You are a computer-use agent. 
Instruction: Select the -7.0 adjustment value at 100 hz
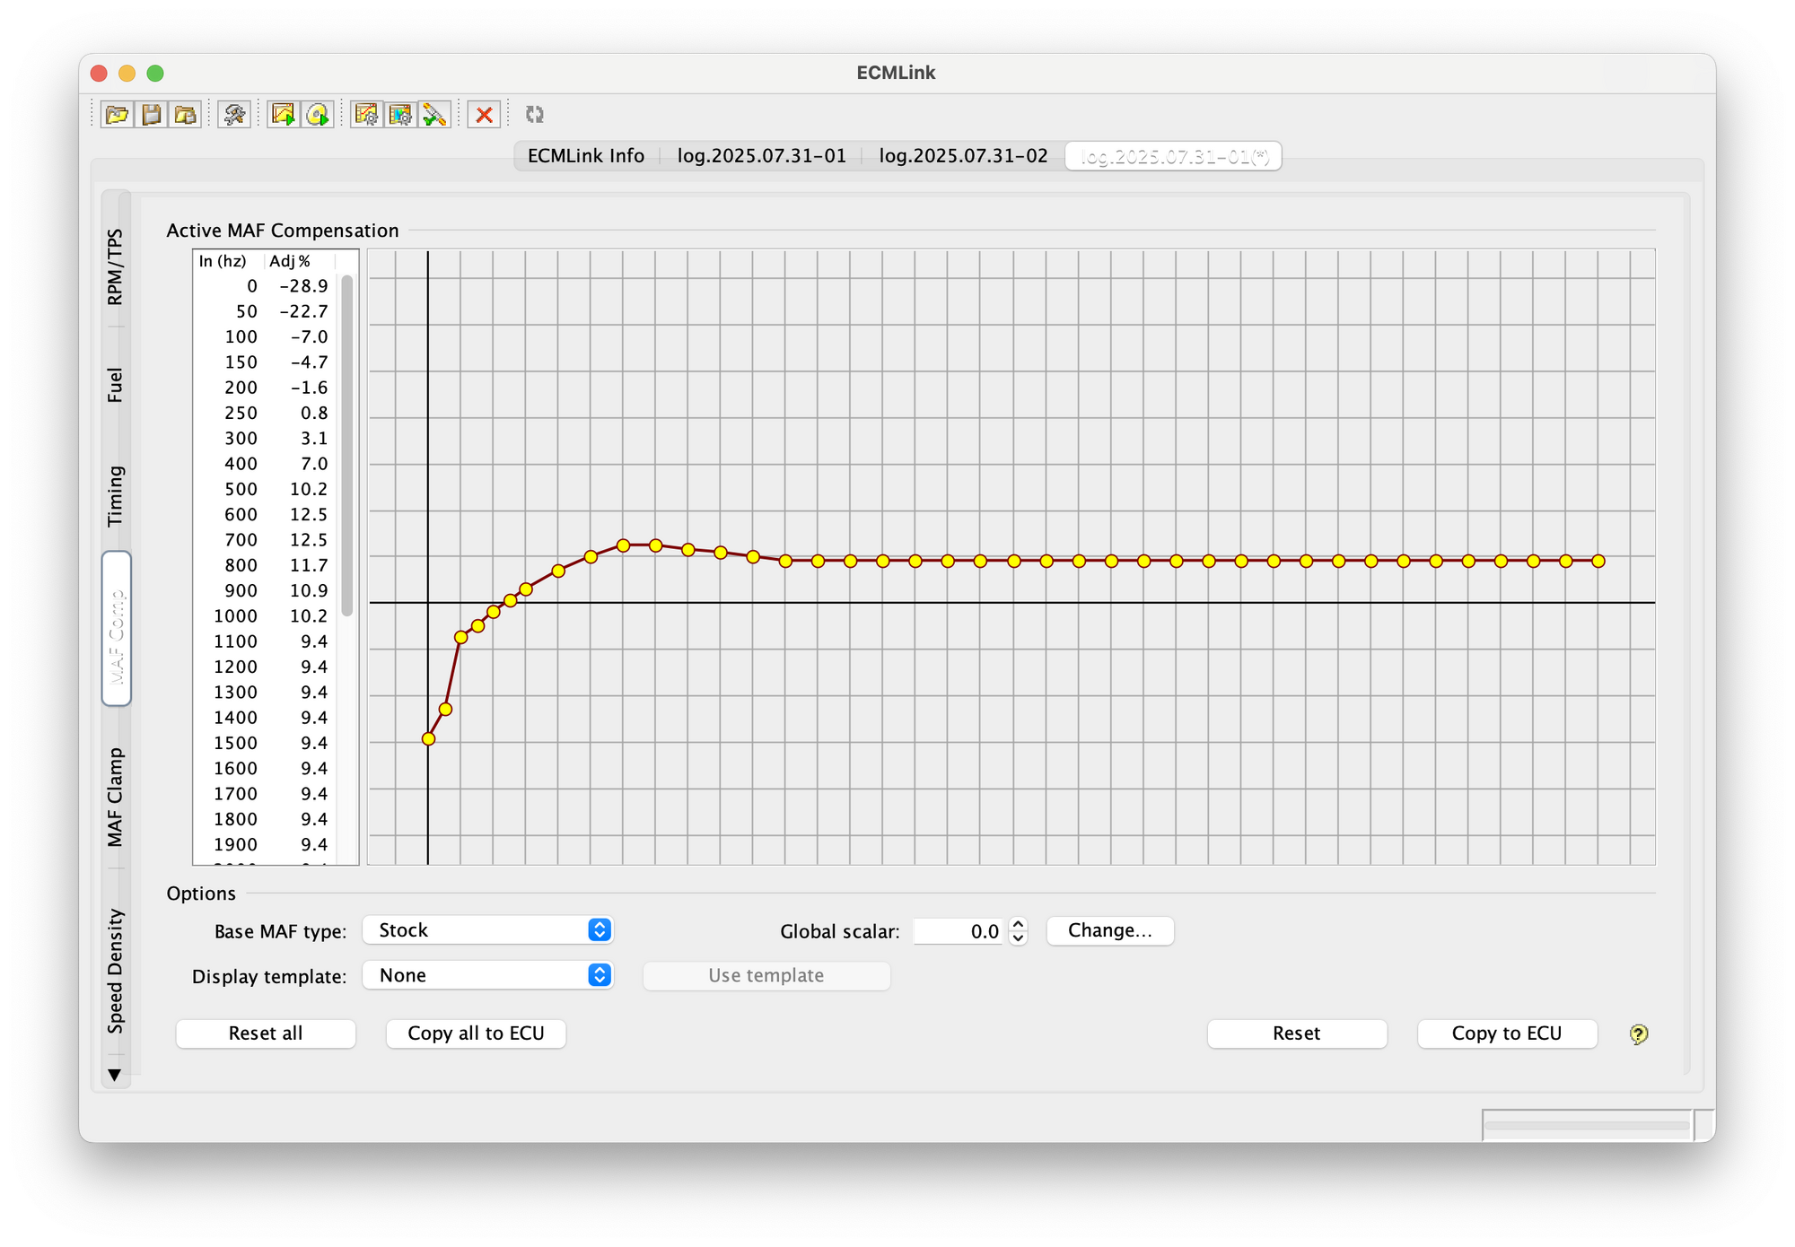tap(299, 337)
